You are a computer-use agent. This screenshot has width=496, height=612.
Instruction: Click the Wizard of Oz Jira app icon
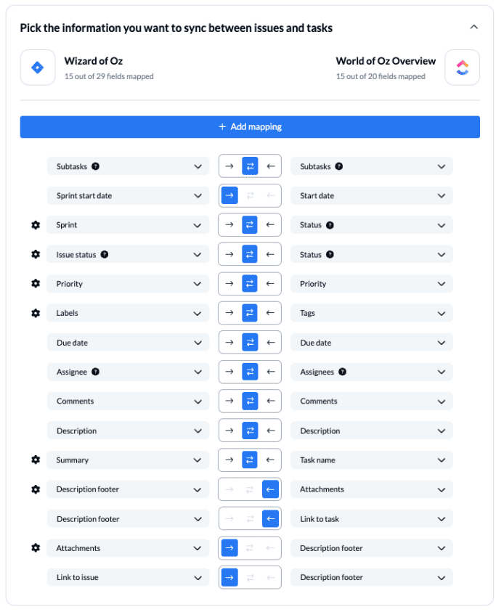(37, 67)
